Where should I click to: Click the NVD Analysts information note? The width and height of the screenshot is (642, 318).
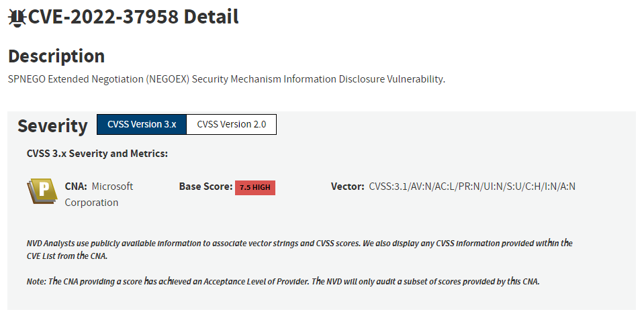point(300,249)
